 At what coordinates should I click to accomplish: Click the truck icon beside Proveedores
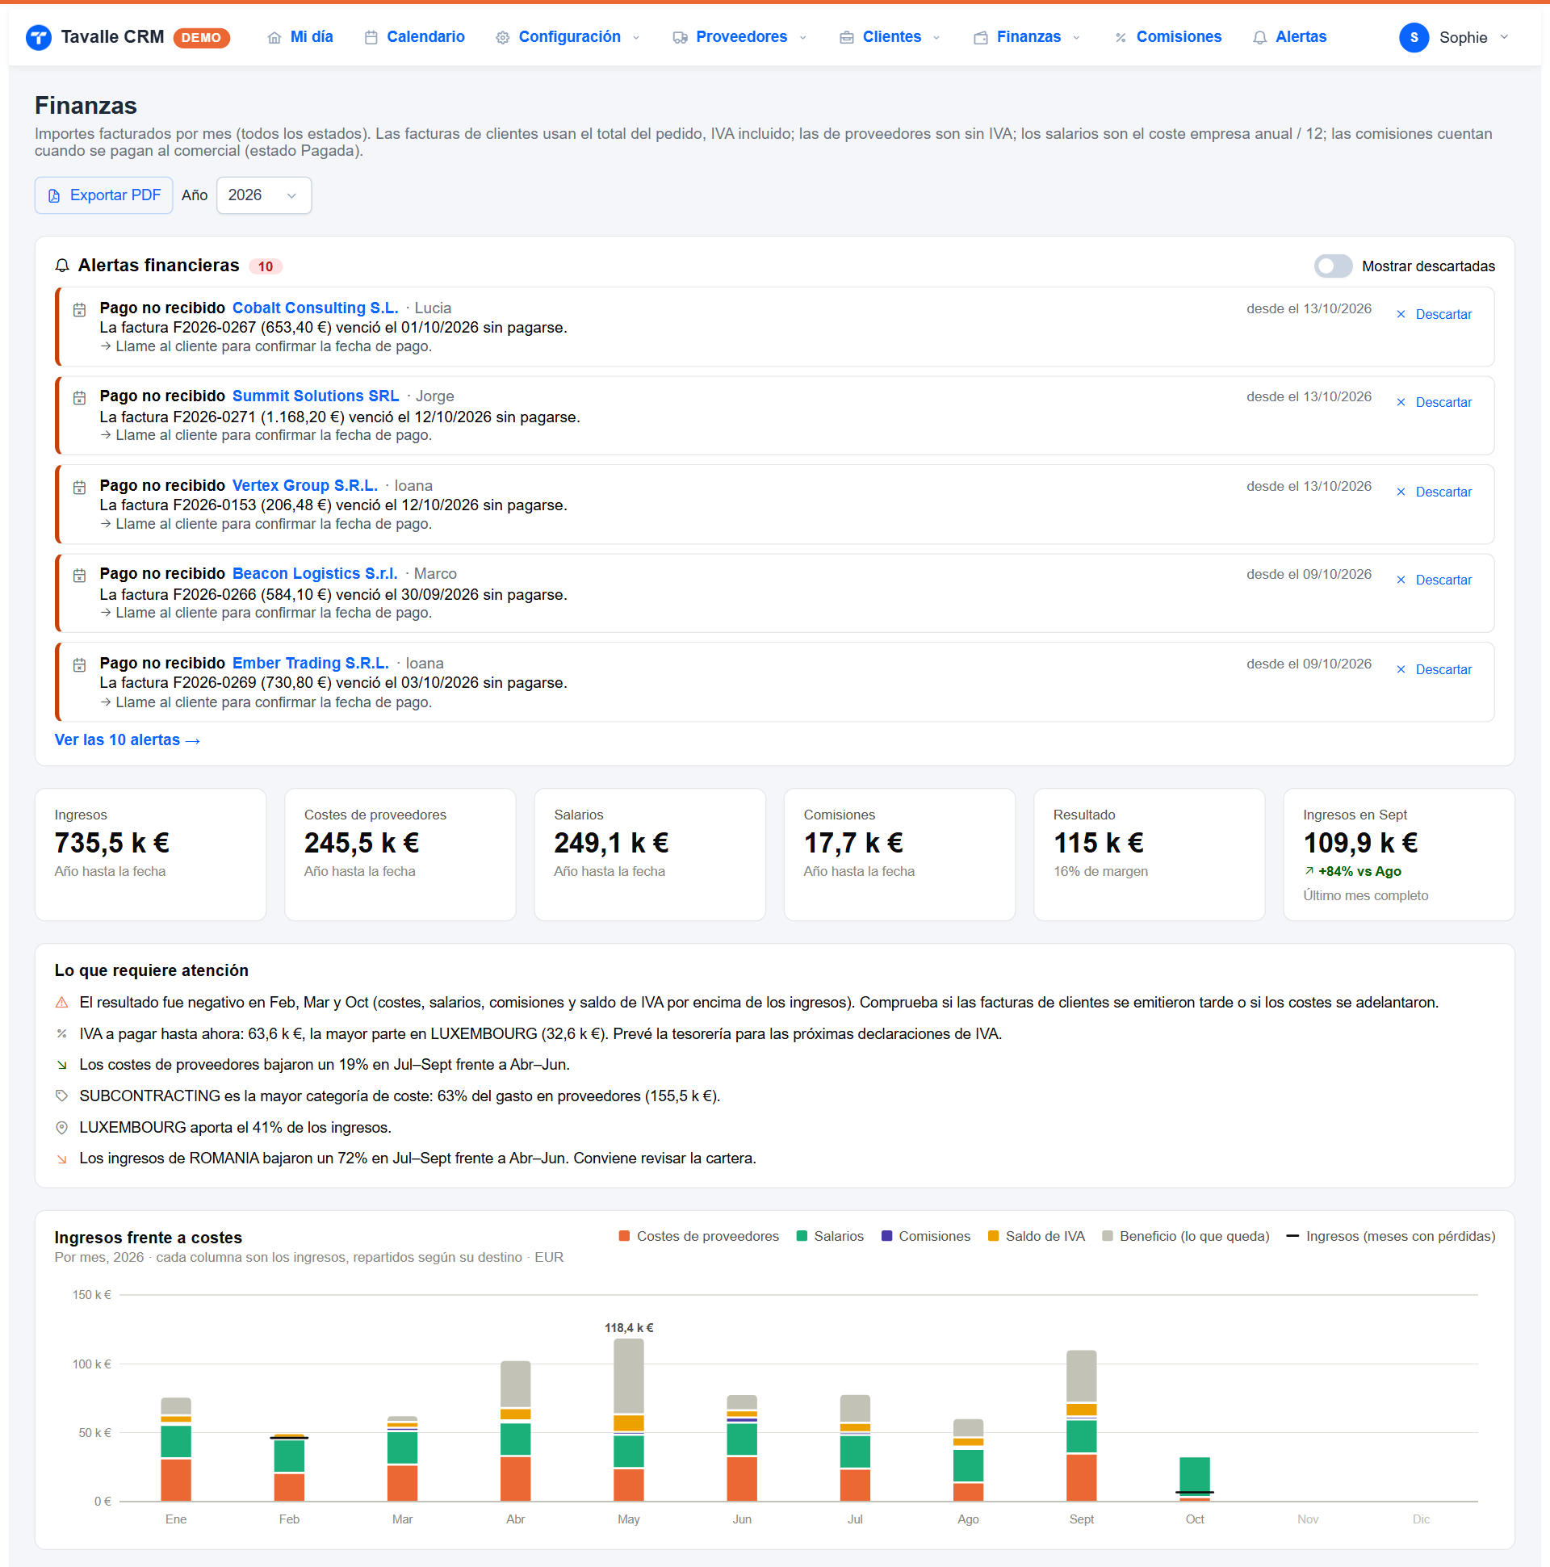click(680, 37)
